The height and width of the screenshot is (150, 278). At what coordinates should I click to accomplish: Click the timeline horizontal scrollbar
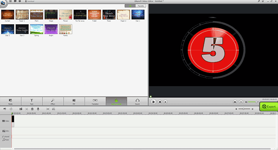[x=142, y=149]
